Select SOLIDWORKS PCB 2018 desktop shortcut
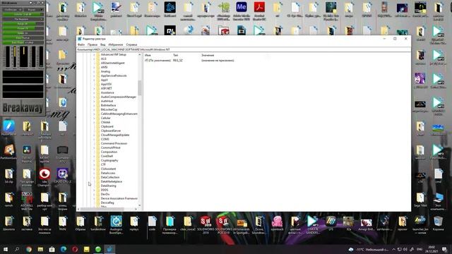This screenshot has height=254, width=452. pyautogui.click(x=224, y=224)
